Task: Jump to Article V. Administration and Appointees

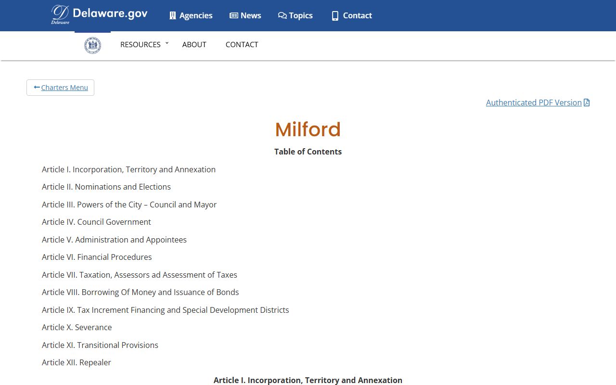Action: pyautogui.click(x=114, y=240)
